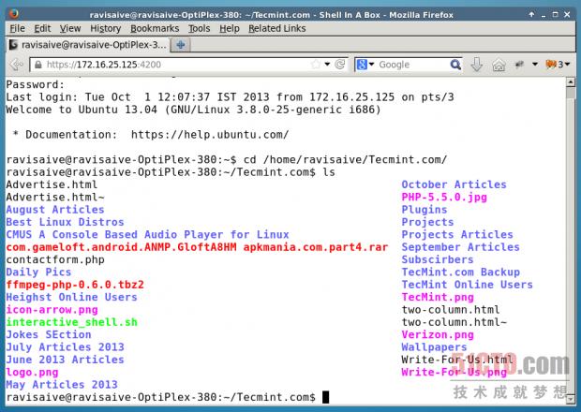Click the Subscribers directory
The width and height of the screenshot is (581, 412).
pos(438,260)
